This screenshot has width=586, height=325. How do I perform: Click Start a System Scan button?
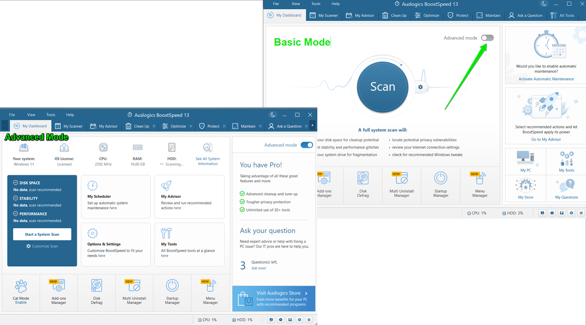(42, 234)
